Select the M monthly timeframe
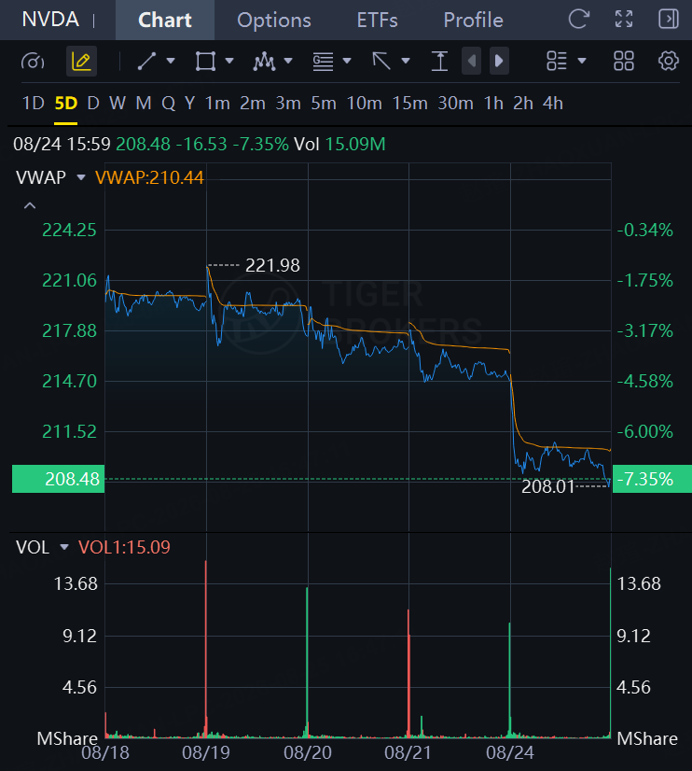This screenshot has width=692, height=771. (x=144, y=104)
